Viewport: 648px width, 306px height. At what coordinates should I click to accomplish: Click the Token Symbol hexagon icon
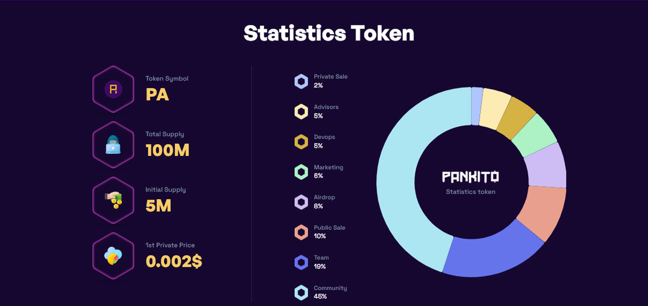pyautogui.click(x=113, y=90)
